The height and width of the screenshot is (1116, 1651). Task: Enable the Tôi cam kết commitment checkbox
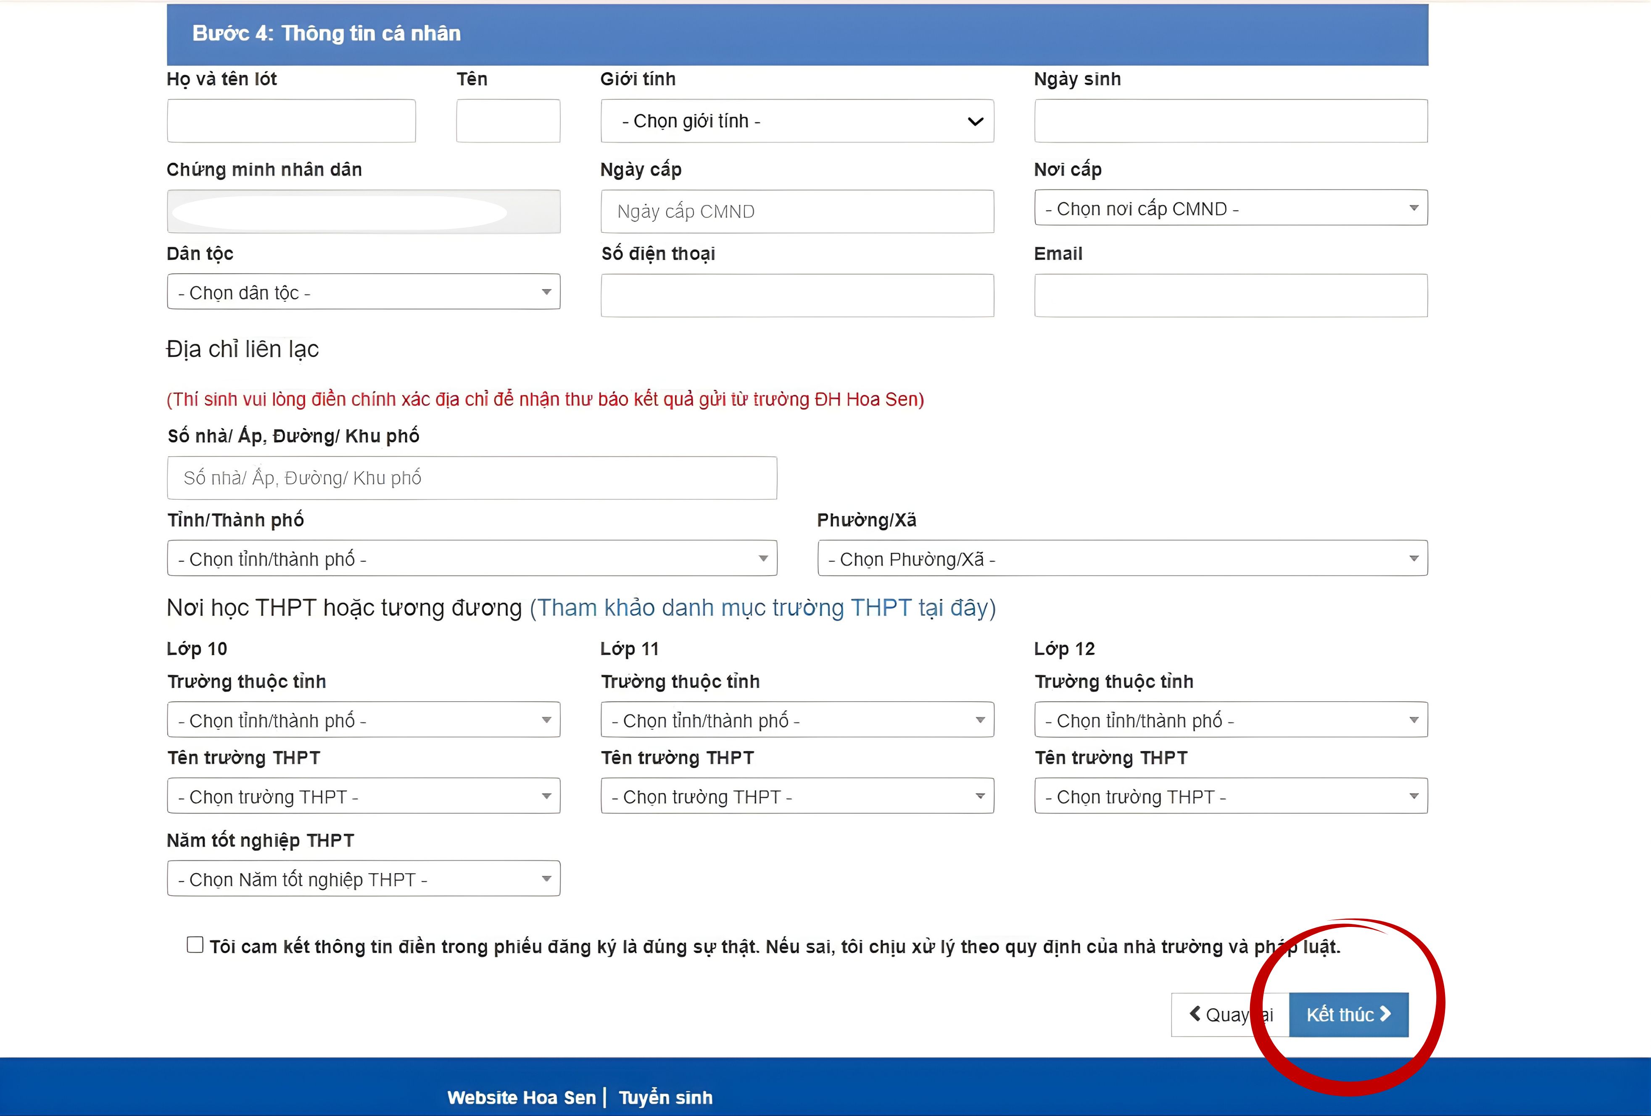pos(194,945)
